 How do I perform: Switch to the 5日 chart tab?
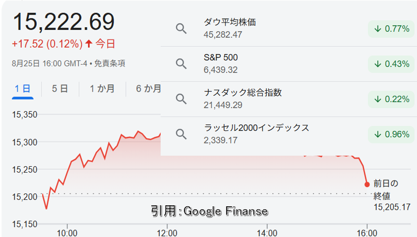(x=60, y=89)
